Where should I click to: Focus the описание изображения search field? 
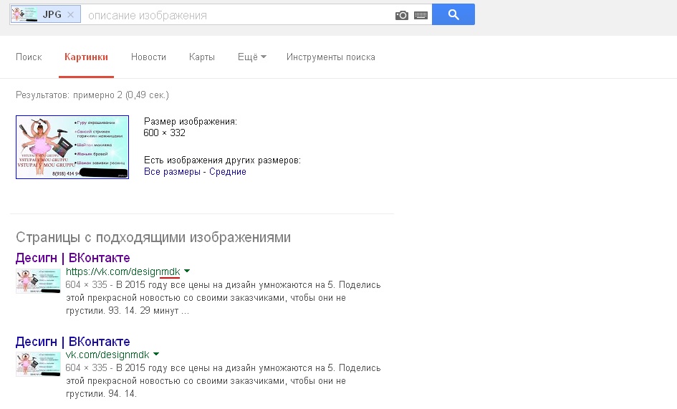(x=236, y=15)
